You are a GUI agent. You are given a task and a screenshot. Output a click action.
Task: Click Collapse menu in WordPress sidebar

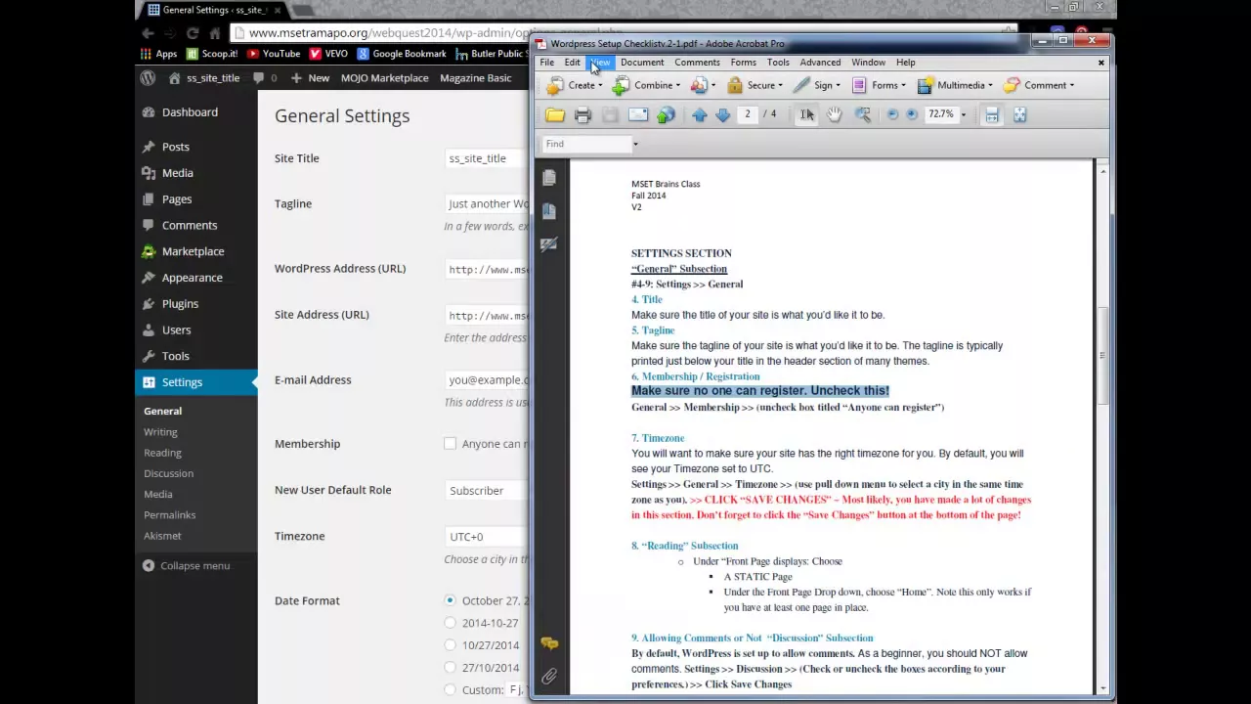(x=187, y=565)
